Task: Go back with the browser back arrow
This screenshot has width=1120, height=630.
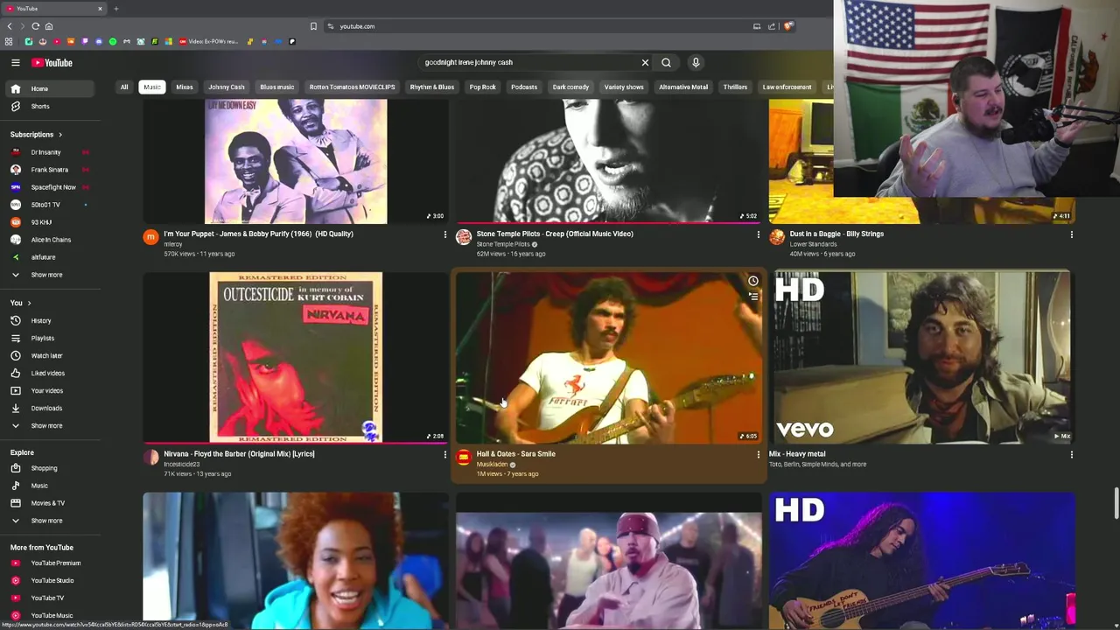Action: click(x=10, y=26)
